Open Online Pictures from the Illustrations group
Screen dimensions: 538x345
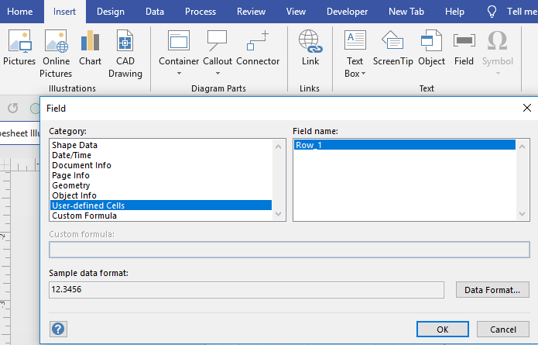coord(57,53)
